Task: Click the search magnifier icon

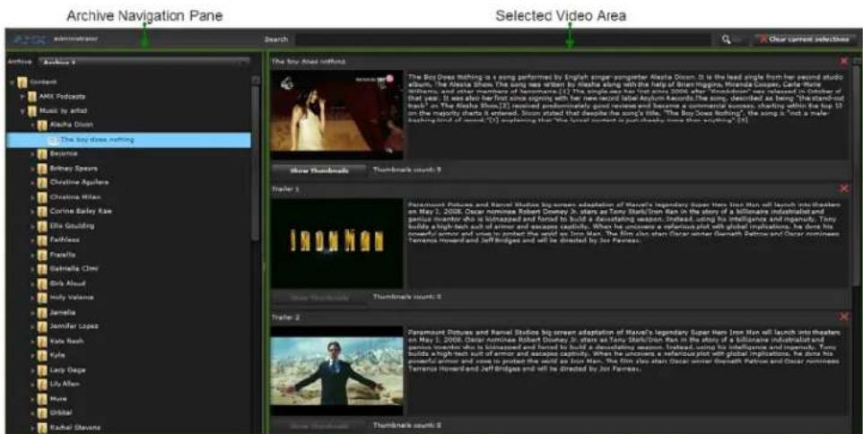Action: tap(727, 39)
